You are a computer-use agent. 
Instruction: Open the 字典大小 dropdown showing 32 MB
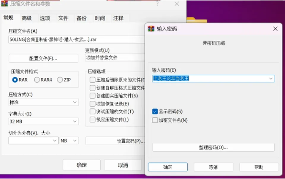click(44, 121)
